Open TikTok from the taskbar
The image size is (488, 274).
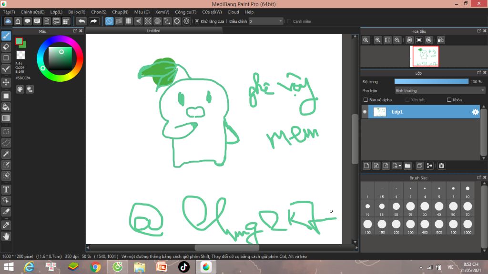click(183, 267)
